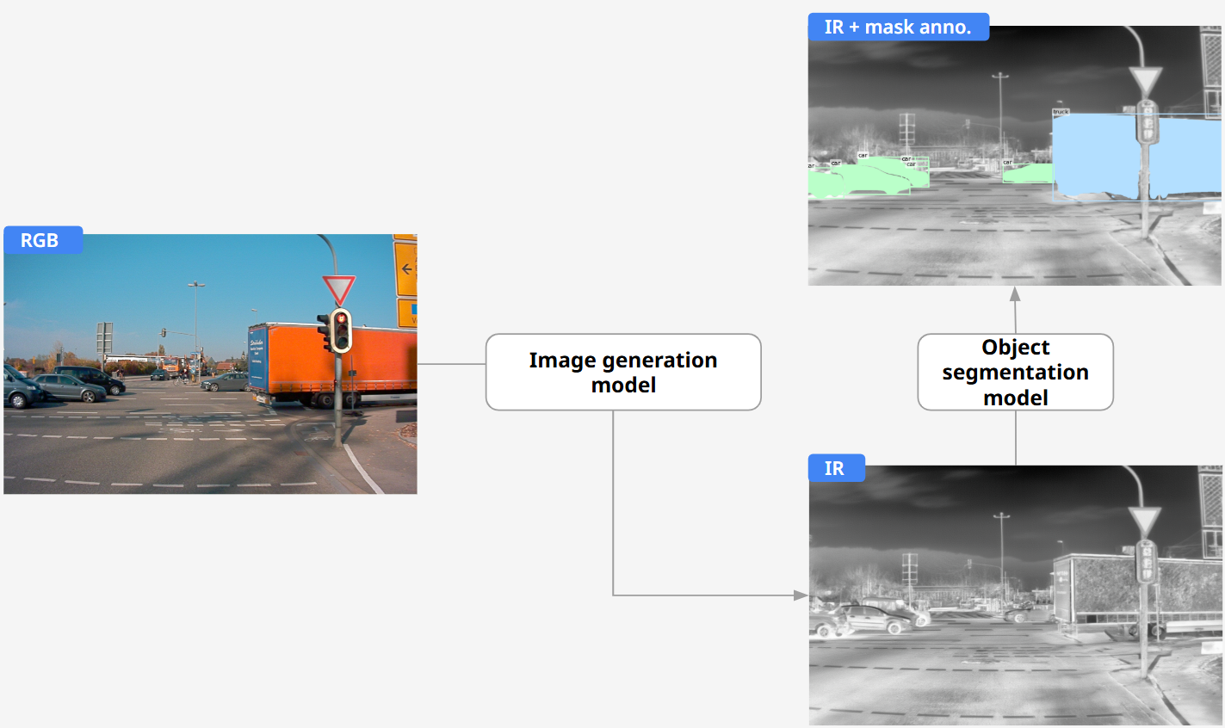Viewport: 1225px width, 728px height.
Task: Click the yield sign in annotated image
Action: tap(1146, 82)
